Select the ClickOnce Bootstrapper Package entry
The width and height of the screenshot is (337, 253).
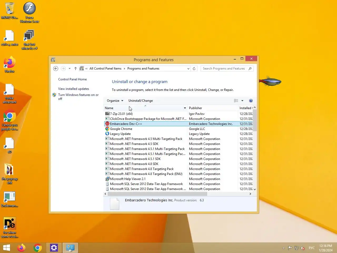[178, 119]
